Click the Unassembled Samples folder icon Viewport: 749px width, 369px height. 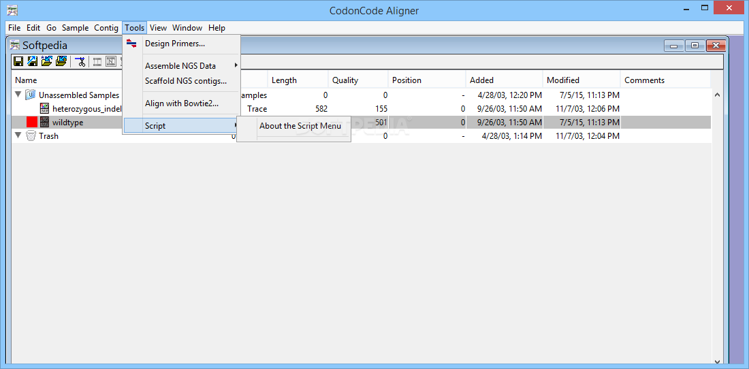(31, 95)
